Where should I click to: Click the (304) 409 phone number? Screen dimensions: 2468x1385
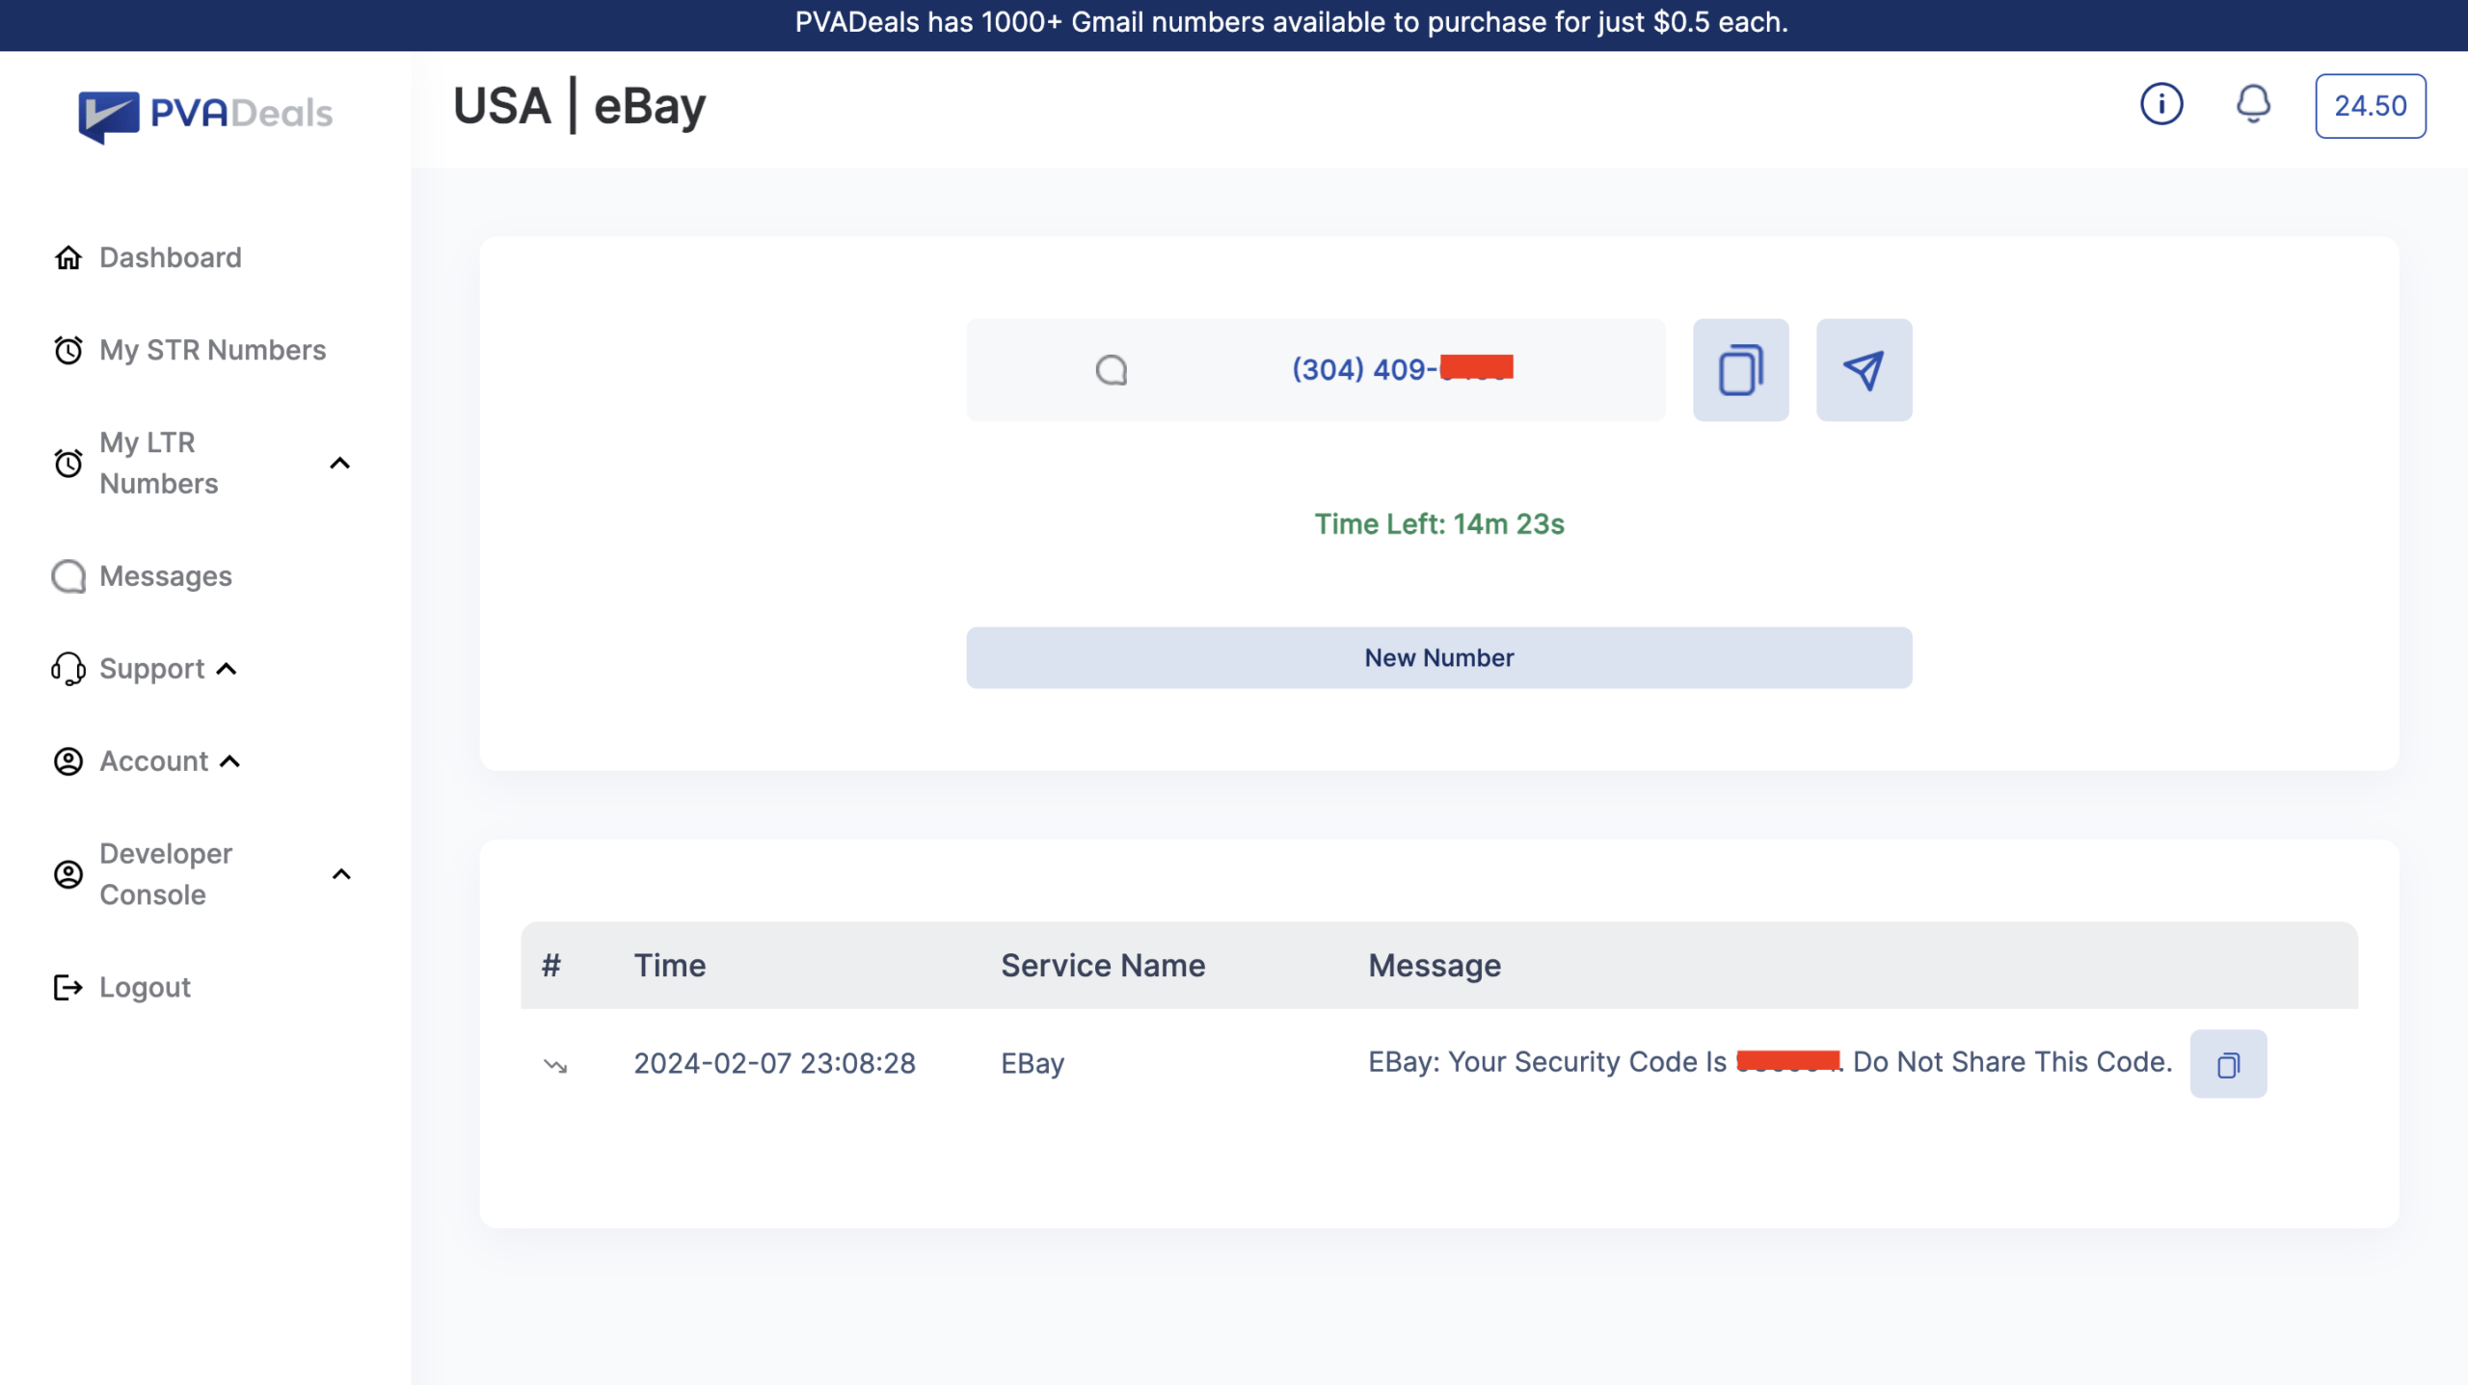[1402, 369]
